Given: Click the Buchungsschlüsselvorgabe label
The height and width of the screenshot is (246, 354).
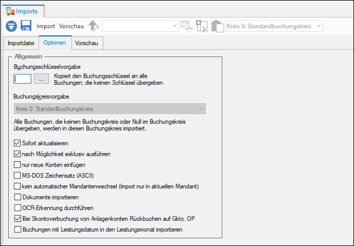Looking at the screenshot, I should 47,67.
